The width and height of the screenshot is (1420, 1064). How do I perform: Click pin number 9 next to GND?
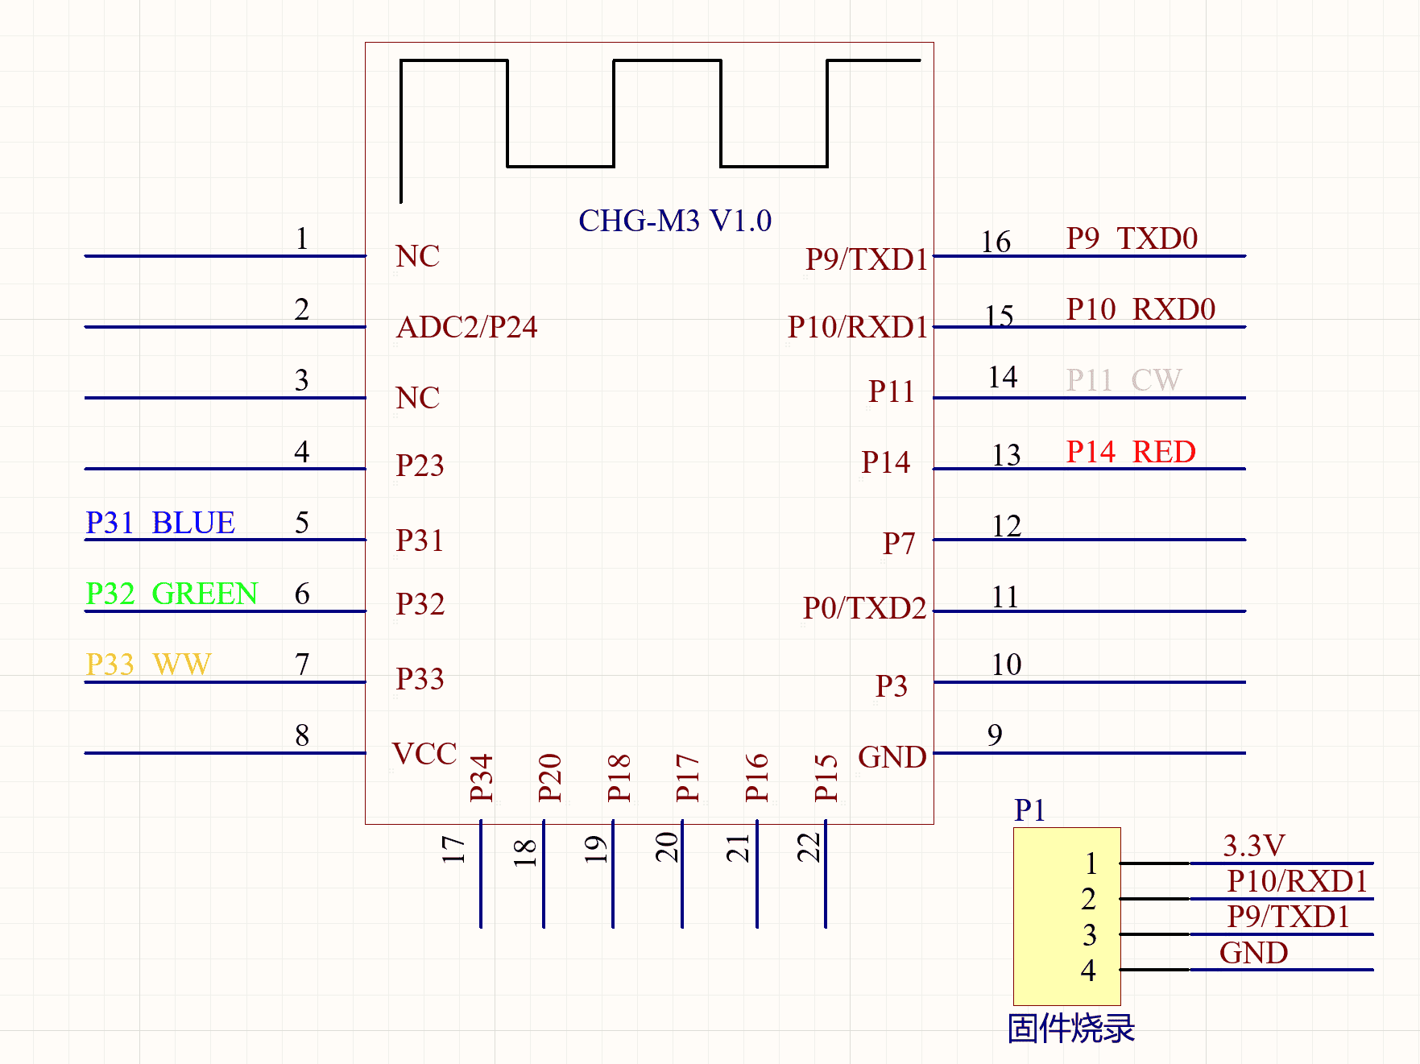(995, 735)
